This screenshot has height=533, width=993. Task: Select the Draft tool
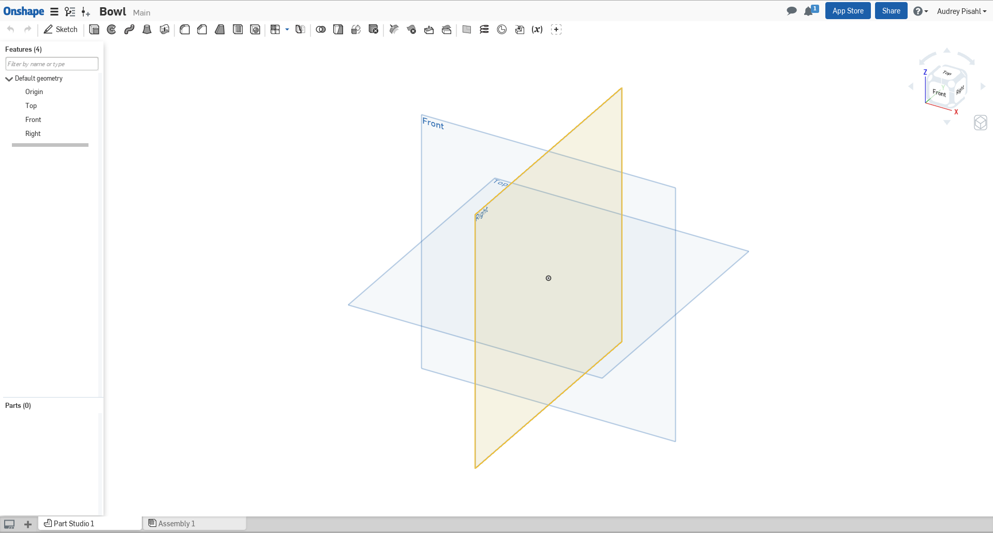220,29
